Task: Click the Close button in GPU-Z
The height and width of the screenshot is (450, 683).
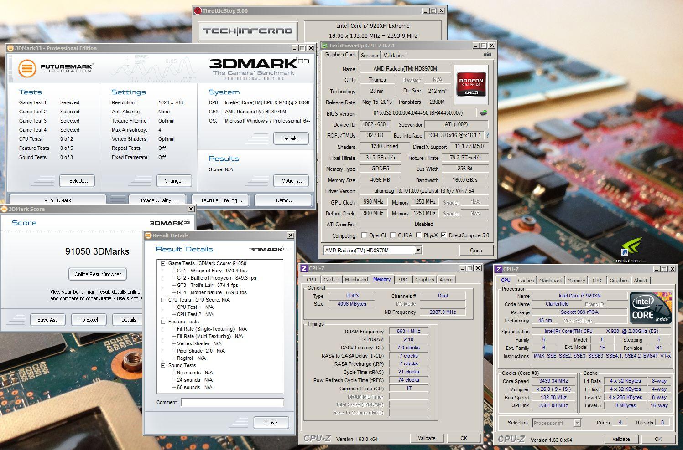Action: [x=476, y=251]
